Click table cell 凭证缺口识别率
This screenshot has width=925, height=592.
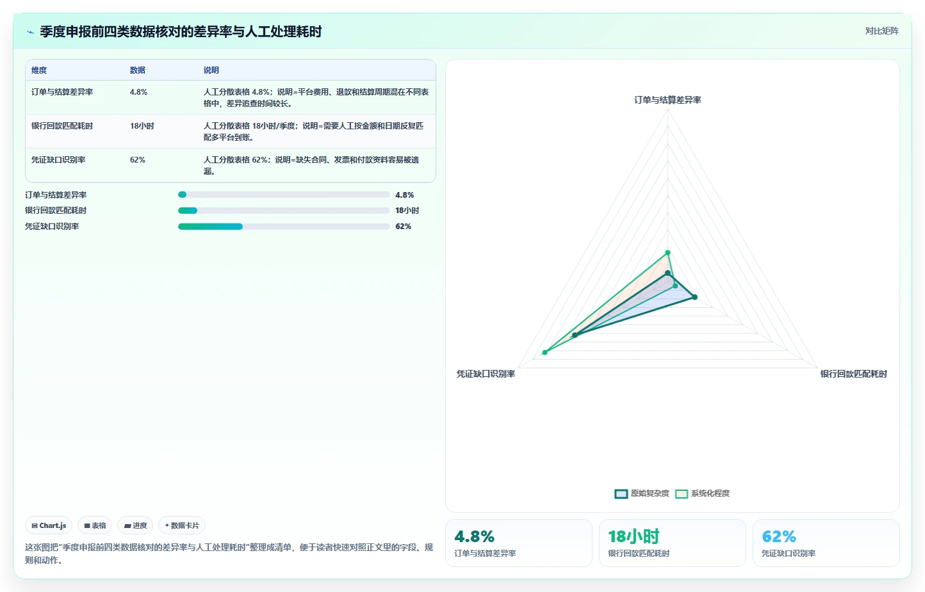point(58,160)
